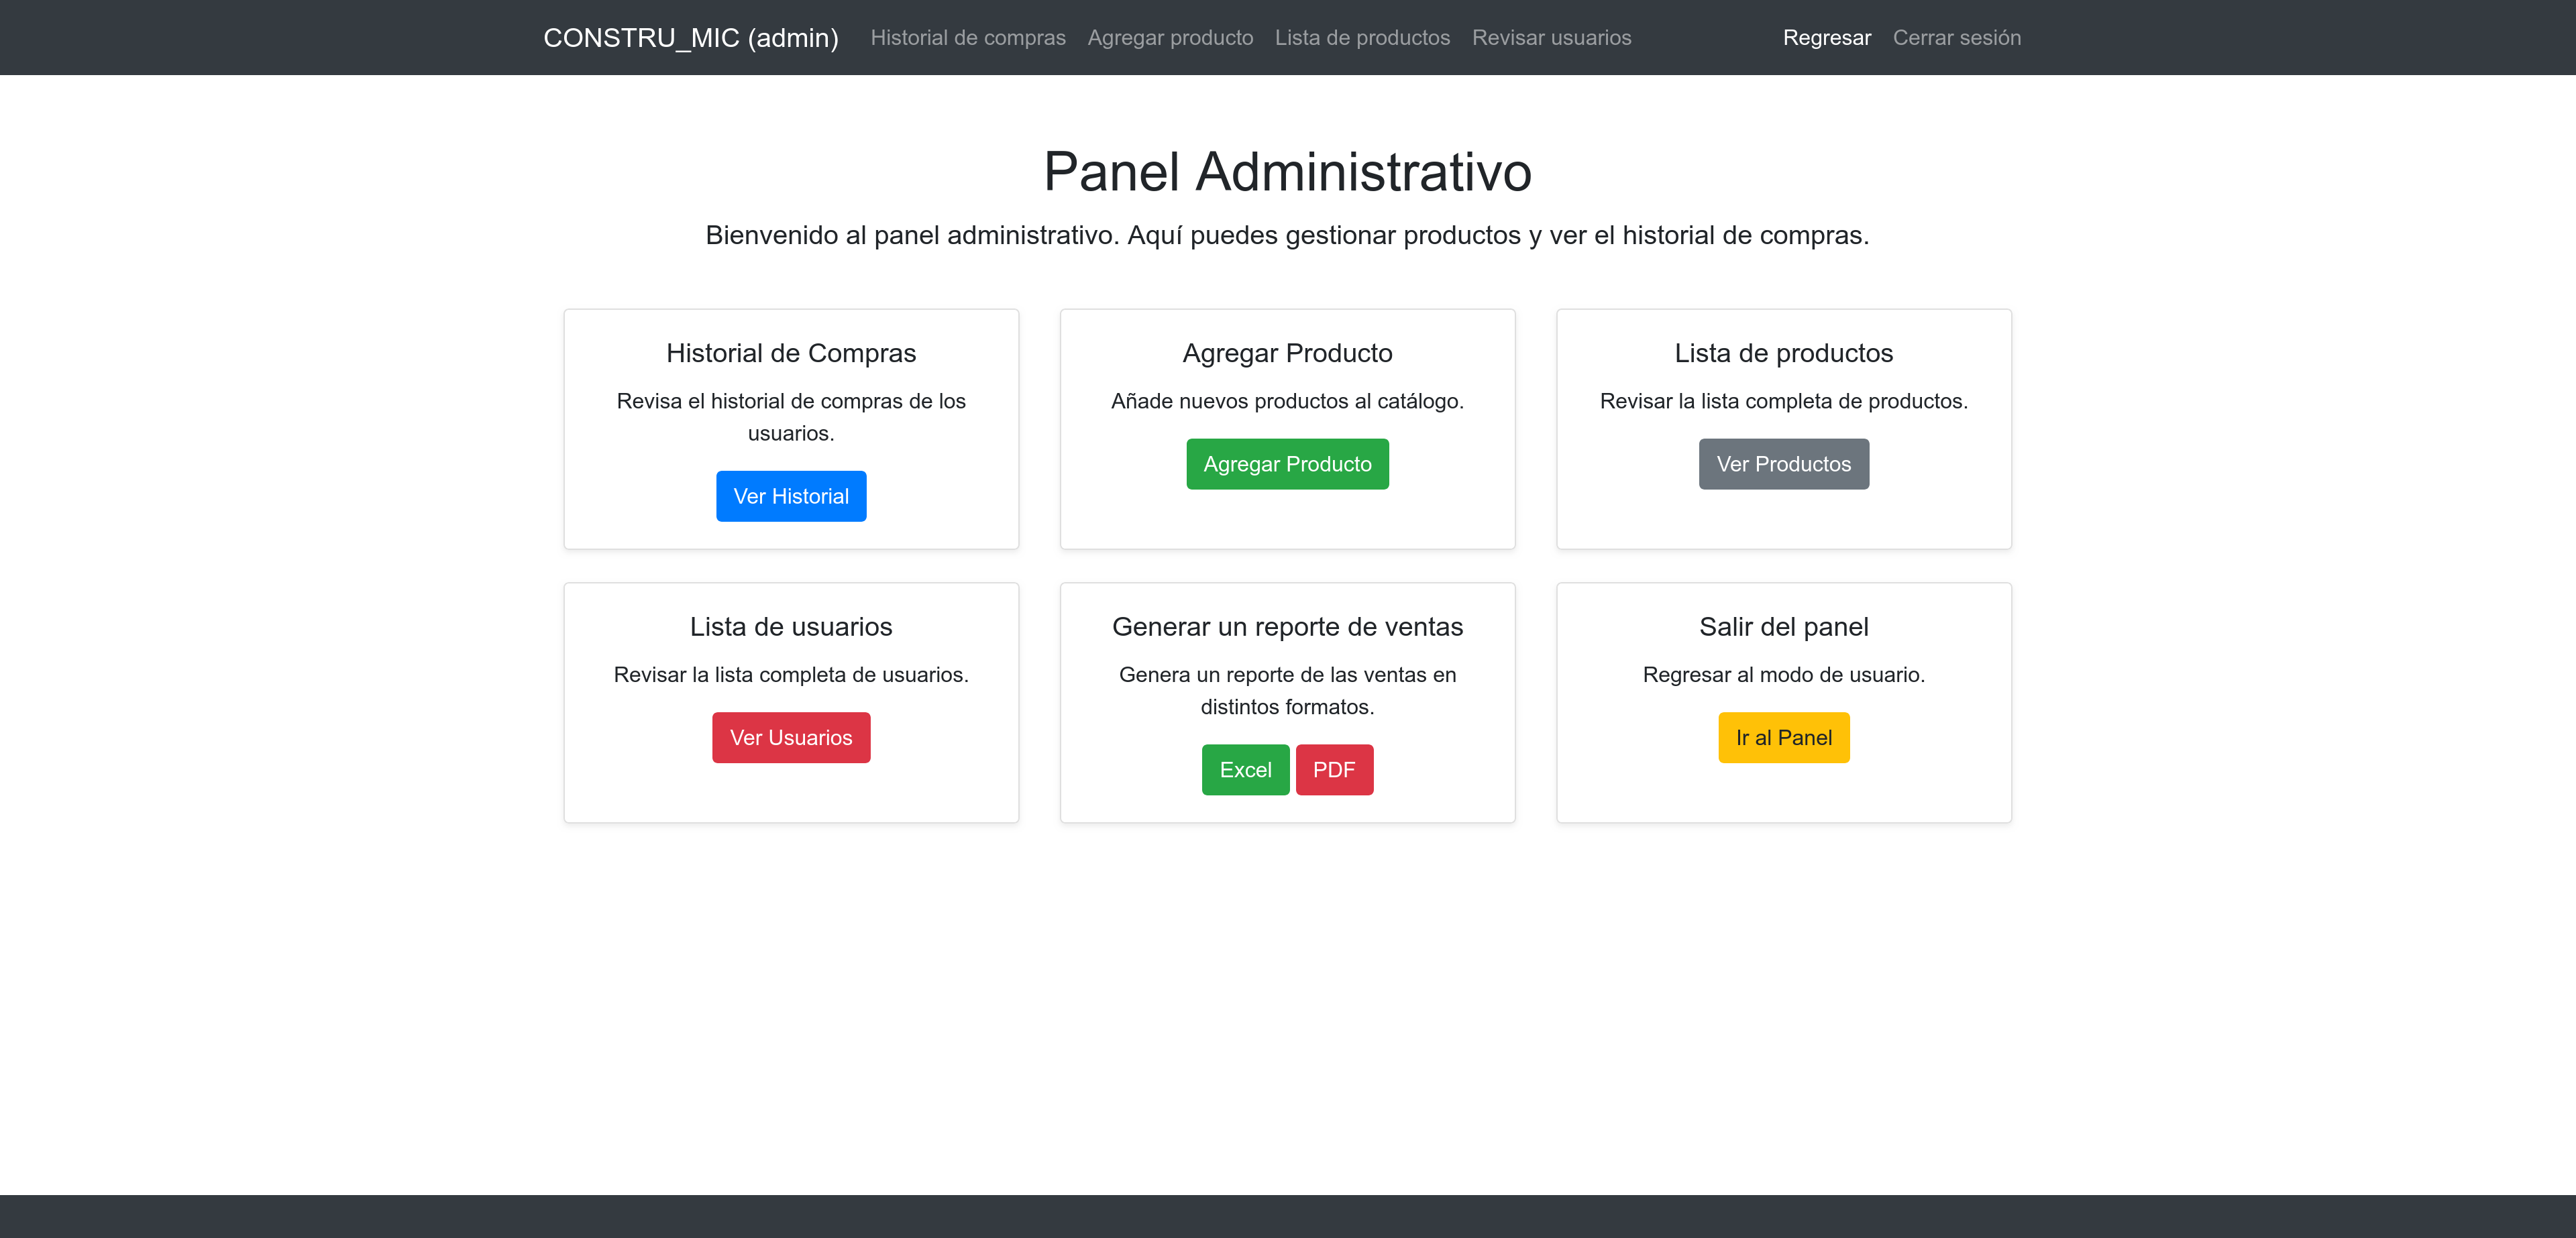2576x1238 pixels.
Task: Export sales report using PDF button
Action: 1333,770
